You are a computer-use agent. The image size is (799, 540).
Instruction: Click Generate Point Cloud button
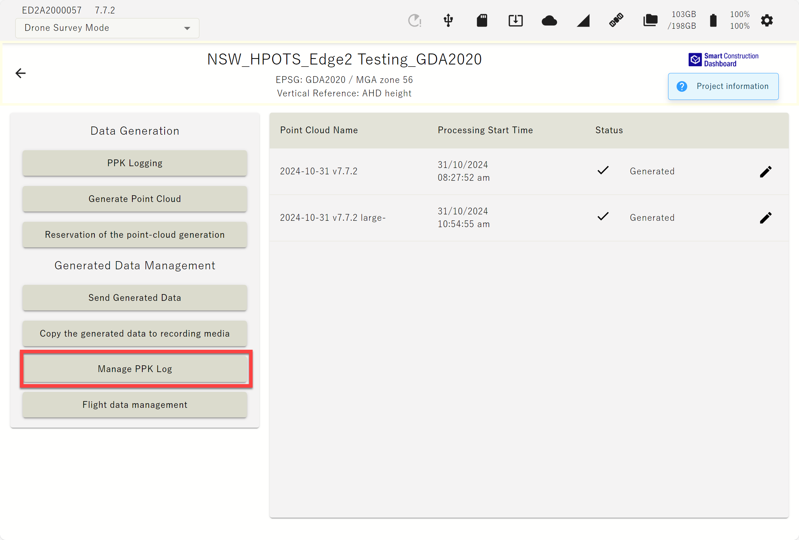pyautogui.click(x=135, y=199)
